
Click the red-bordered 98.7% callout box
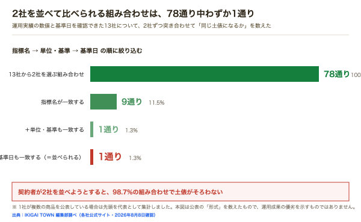[180, 191]
